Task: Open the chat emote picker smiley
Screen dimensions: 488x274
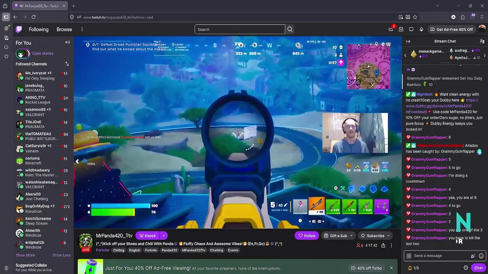Action: coord(481,256)
